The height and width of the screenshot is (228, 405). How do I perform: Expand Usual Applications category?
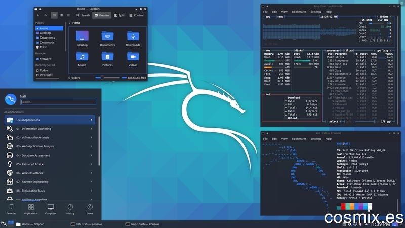point(50,120)
